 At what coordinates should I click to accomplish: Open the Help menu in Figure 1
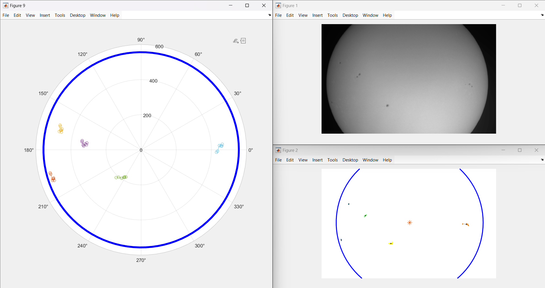(387, 15)
